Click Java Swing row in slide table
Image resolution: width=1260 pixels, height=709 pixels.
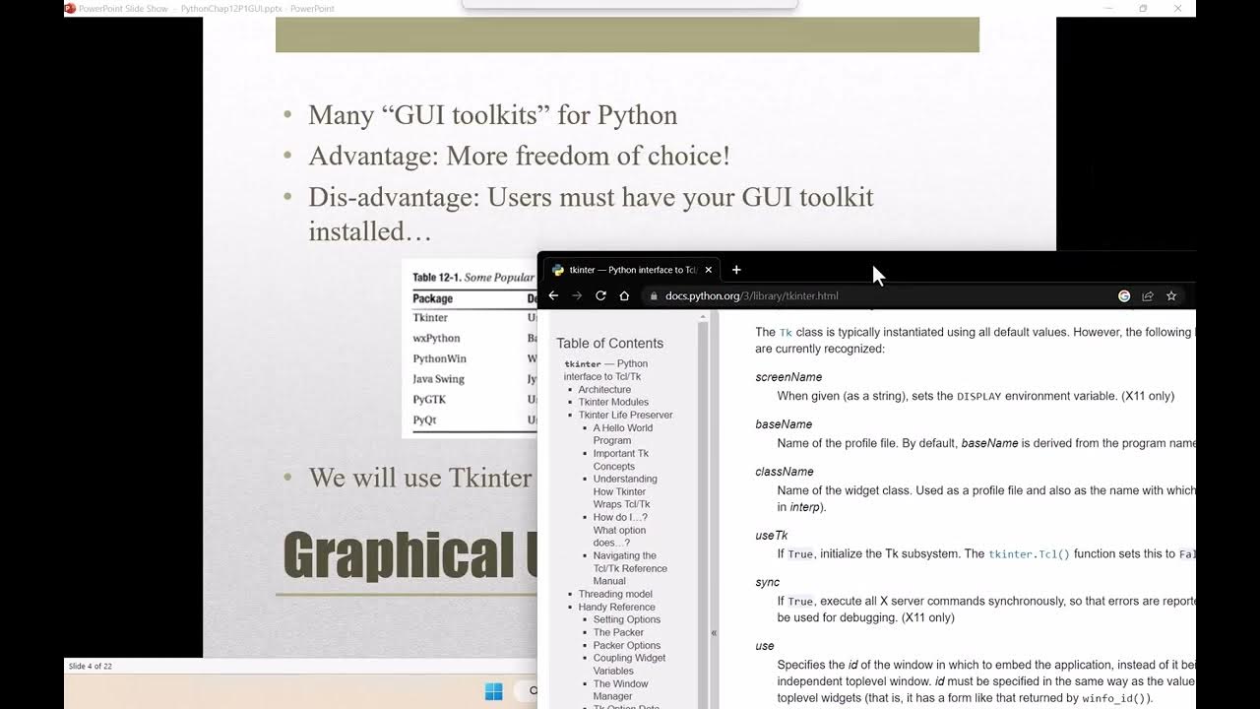tap(472, 379)
